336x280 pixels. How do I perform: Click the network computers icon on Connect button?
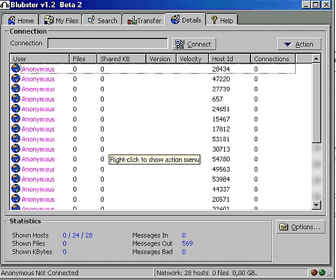[180, 44]
